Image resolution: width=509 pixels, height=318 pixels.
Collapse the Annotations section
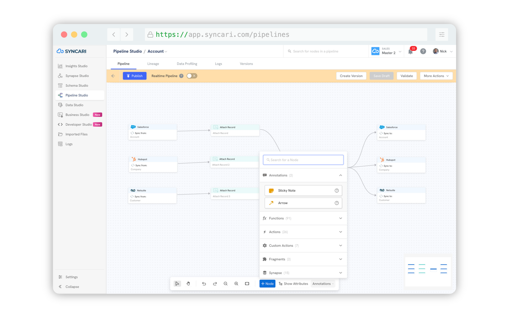point(303,175)
